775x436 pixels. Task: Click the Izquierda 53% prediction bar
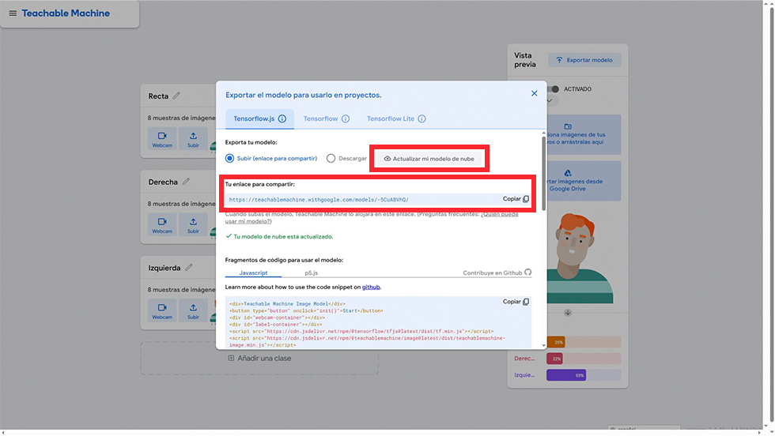tap(584, 375)
